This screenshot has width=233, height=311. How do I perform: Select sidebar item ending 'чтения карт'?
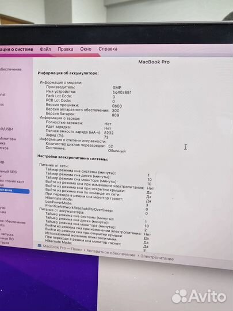(x=12, y=181)
